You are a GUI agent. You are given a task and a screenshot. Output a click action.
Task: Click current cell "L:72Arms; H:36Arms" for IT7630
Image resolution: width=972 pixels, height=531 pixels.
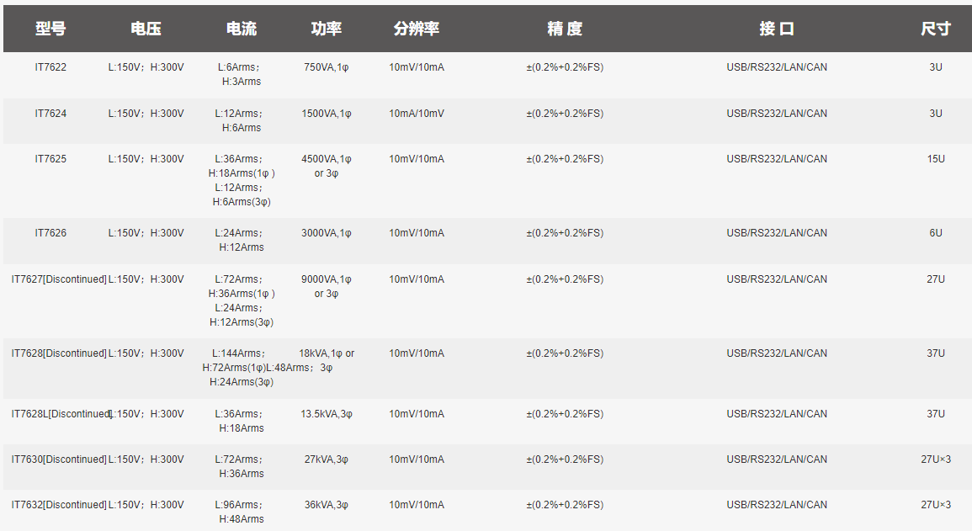click(x=242, y=466)
